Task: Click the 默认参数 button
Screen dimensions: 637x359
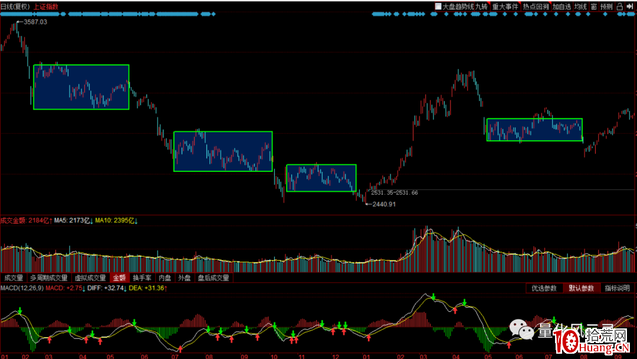Action: coord(582,288)
